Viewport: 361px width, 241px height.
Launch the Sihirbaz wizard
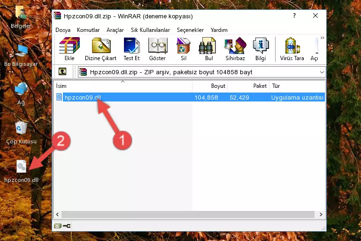[235, 49]
